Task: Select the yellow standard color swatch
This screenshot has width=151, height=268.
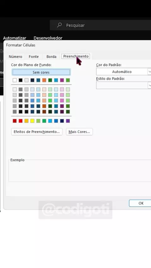Action: 32,121
